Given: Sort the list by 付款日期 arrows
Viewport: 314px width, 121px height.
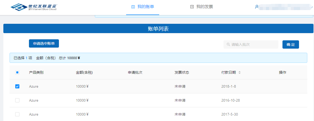Looking at the screenshot, I should pyautogui.click(x=240, y=73).
